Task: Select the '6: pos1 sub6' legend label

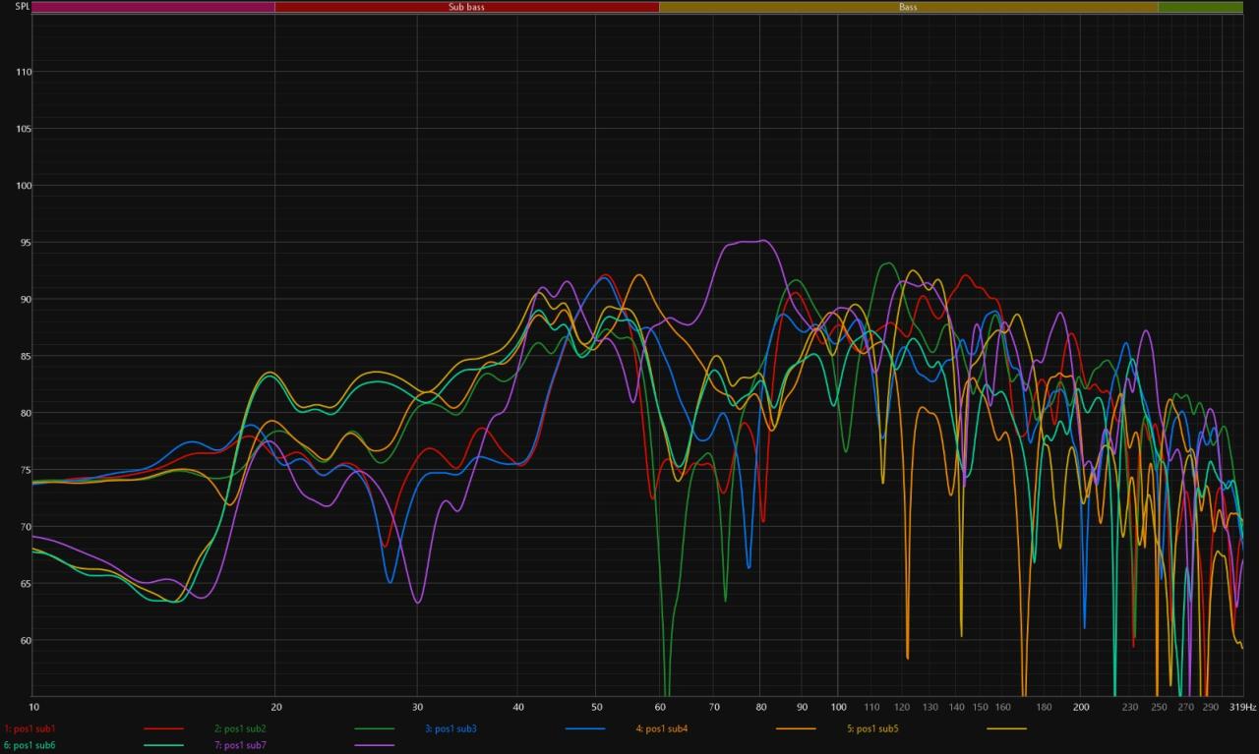Action: tap(30, 745)
